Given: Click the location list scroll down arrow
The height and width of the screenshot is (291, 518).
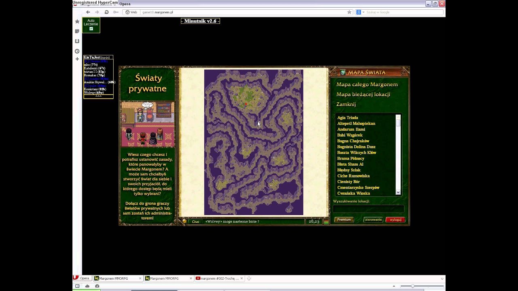Looking at the screenshot, I should coord(398,192).
